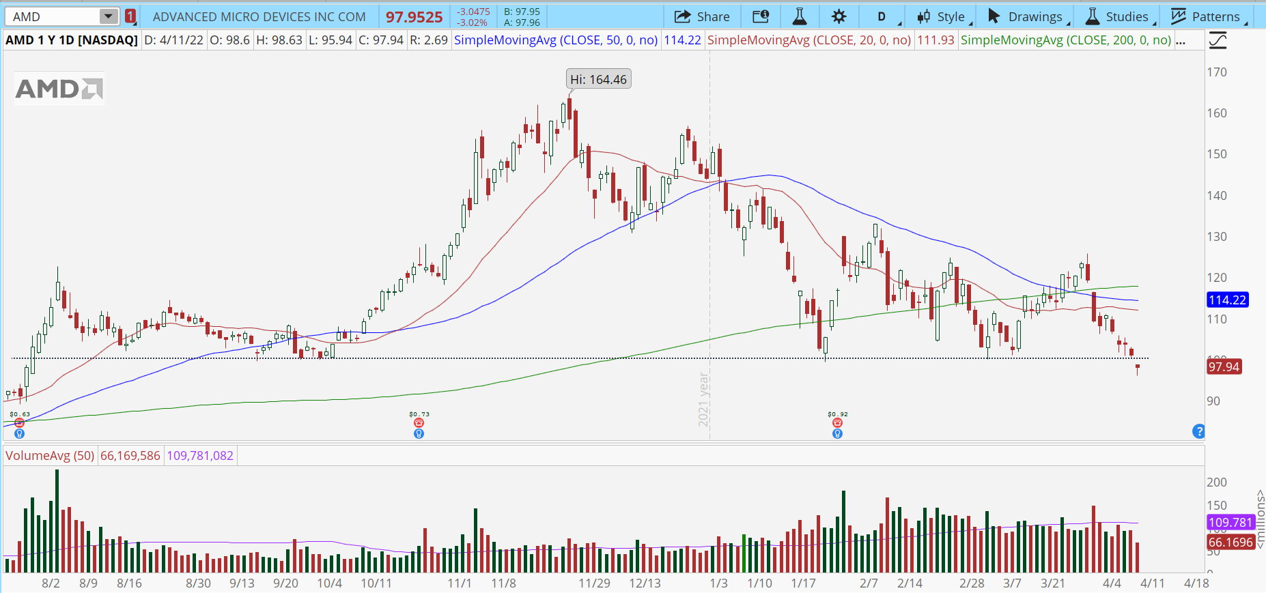Click the purple 109.781 volume axis bubble
This screenshot has height=593, width=1266.
click(1230, 522)
